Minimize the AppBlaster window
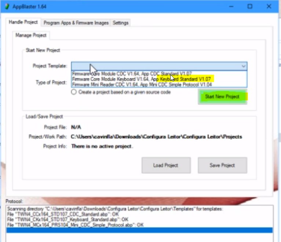This screenshot has height=242, width=281. 231,7
